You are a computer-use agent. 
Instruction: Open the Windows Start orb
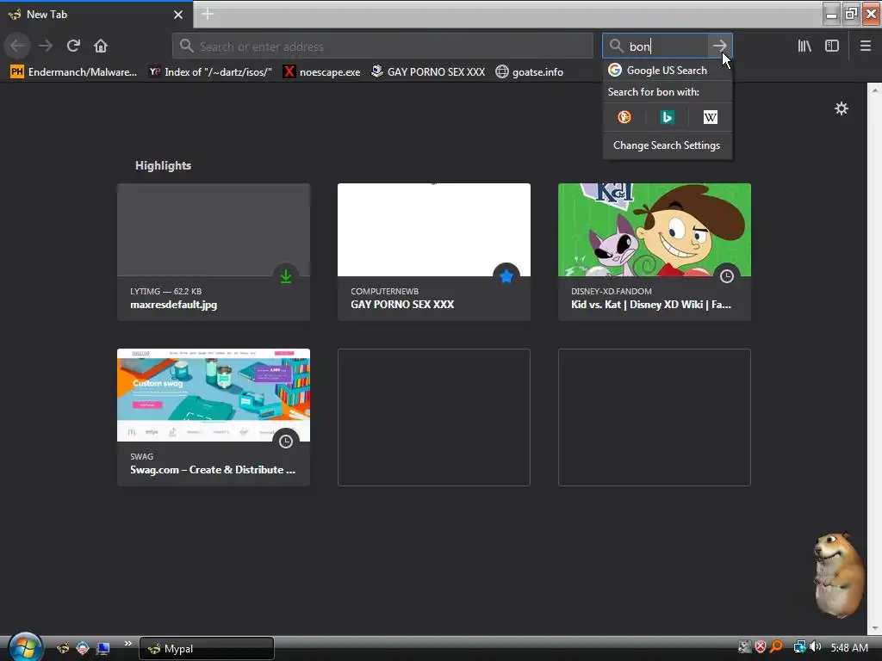coord(25,647)
